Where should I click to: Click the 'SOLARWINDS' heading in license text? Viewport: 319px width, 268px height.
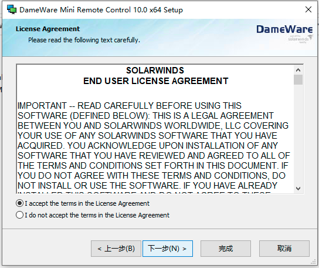[x=155, y=71]
